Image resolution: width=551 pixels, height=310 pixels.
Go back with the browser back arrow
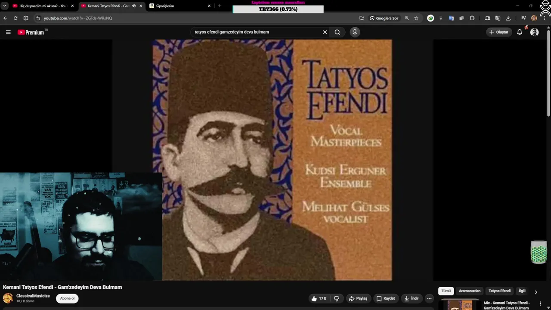click(x=5, y=18)
